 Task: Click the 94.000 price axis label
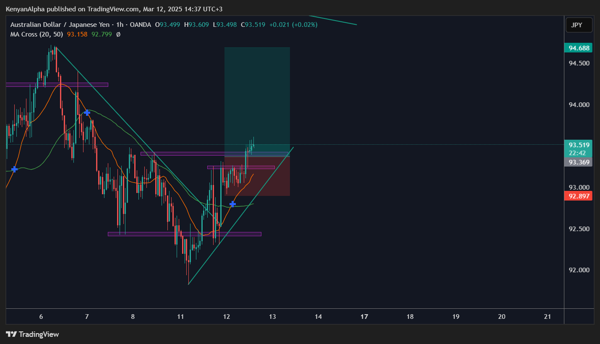coord(579,104)
